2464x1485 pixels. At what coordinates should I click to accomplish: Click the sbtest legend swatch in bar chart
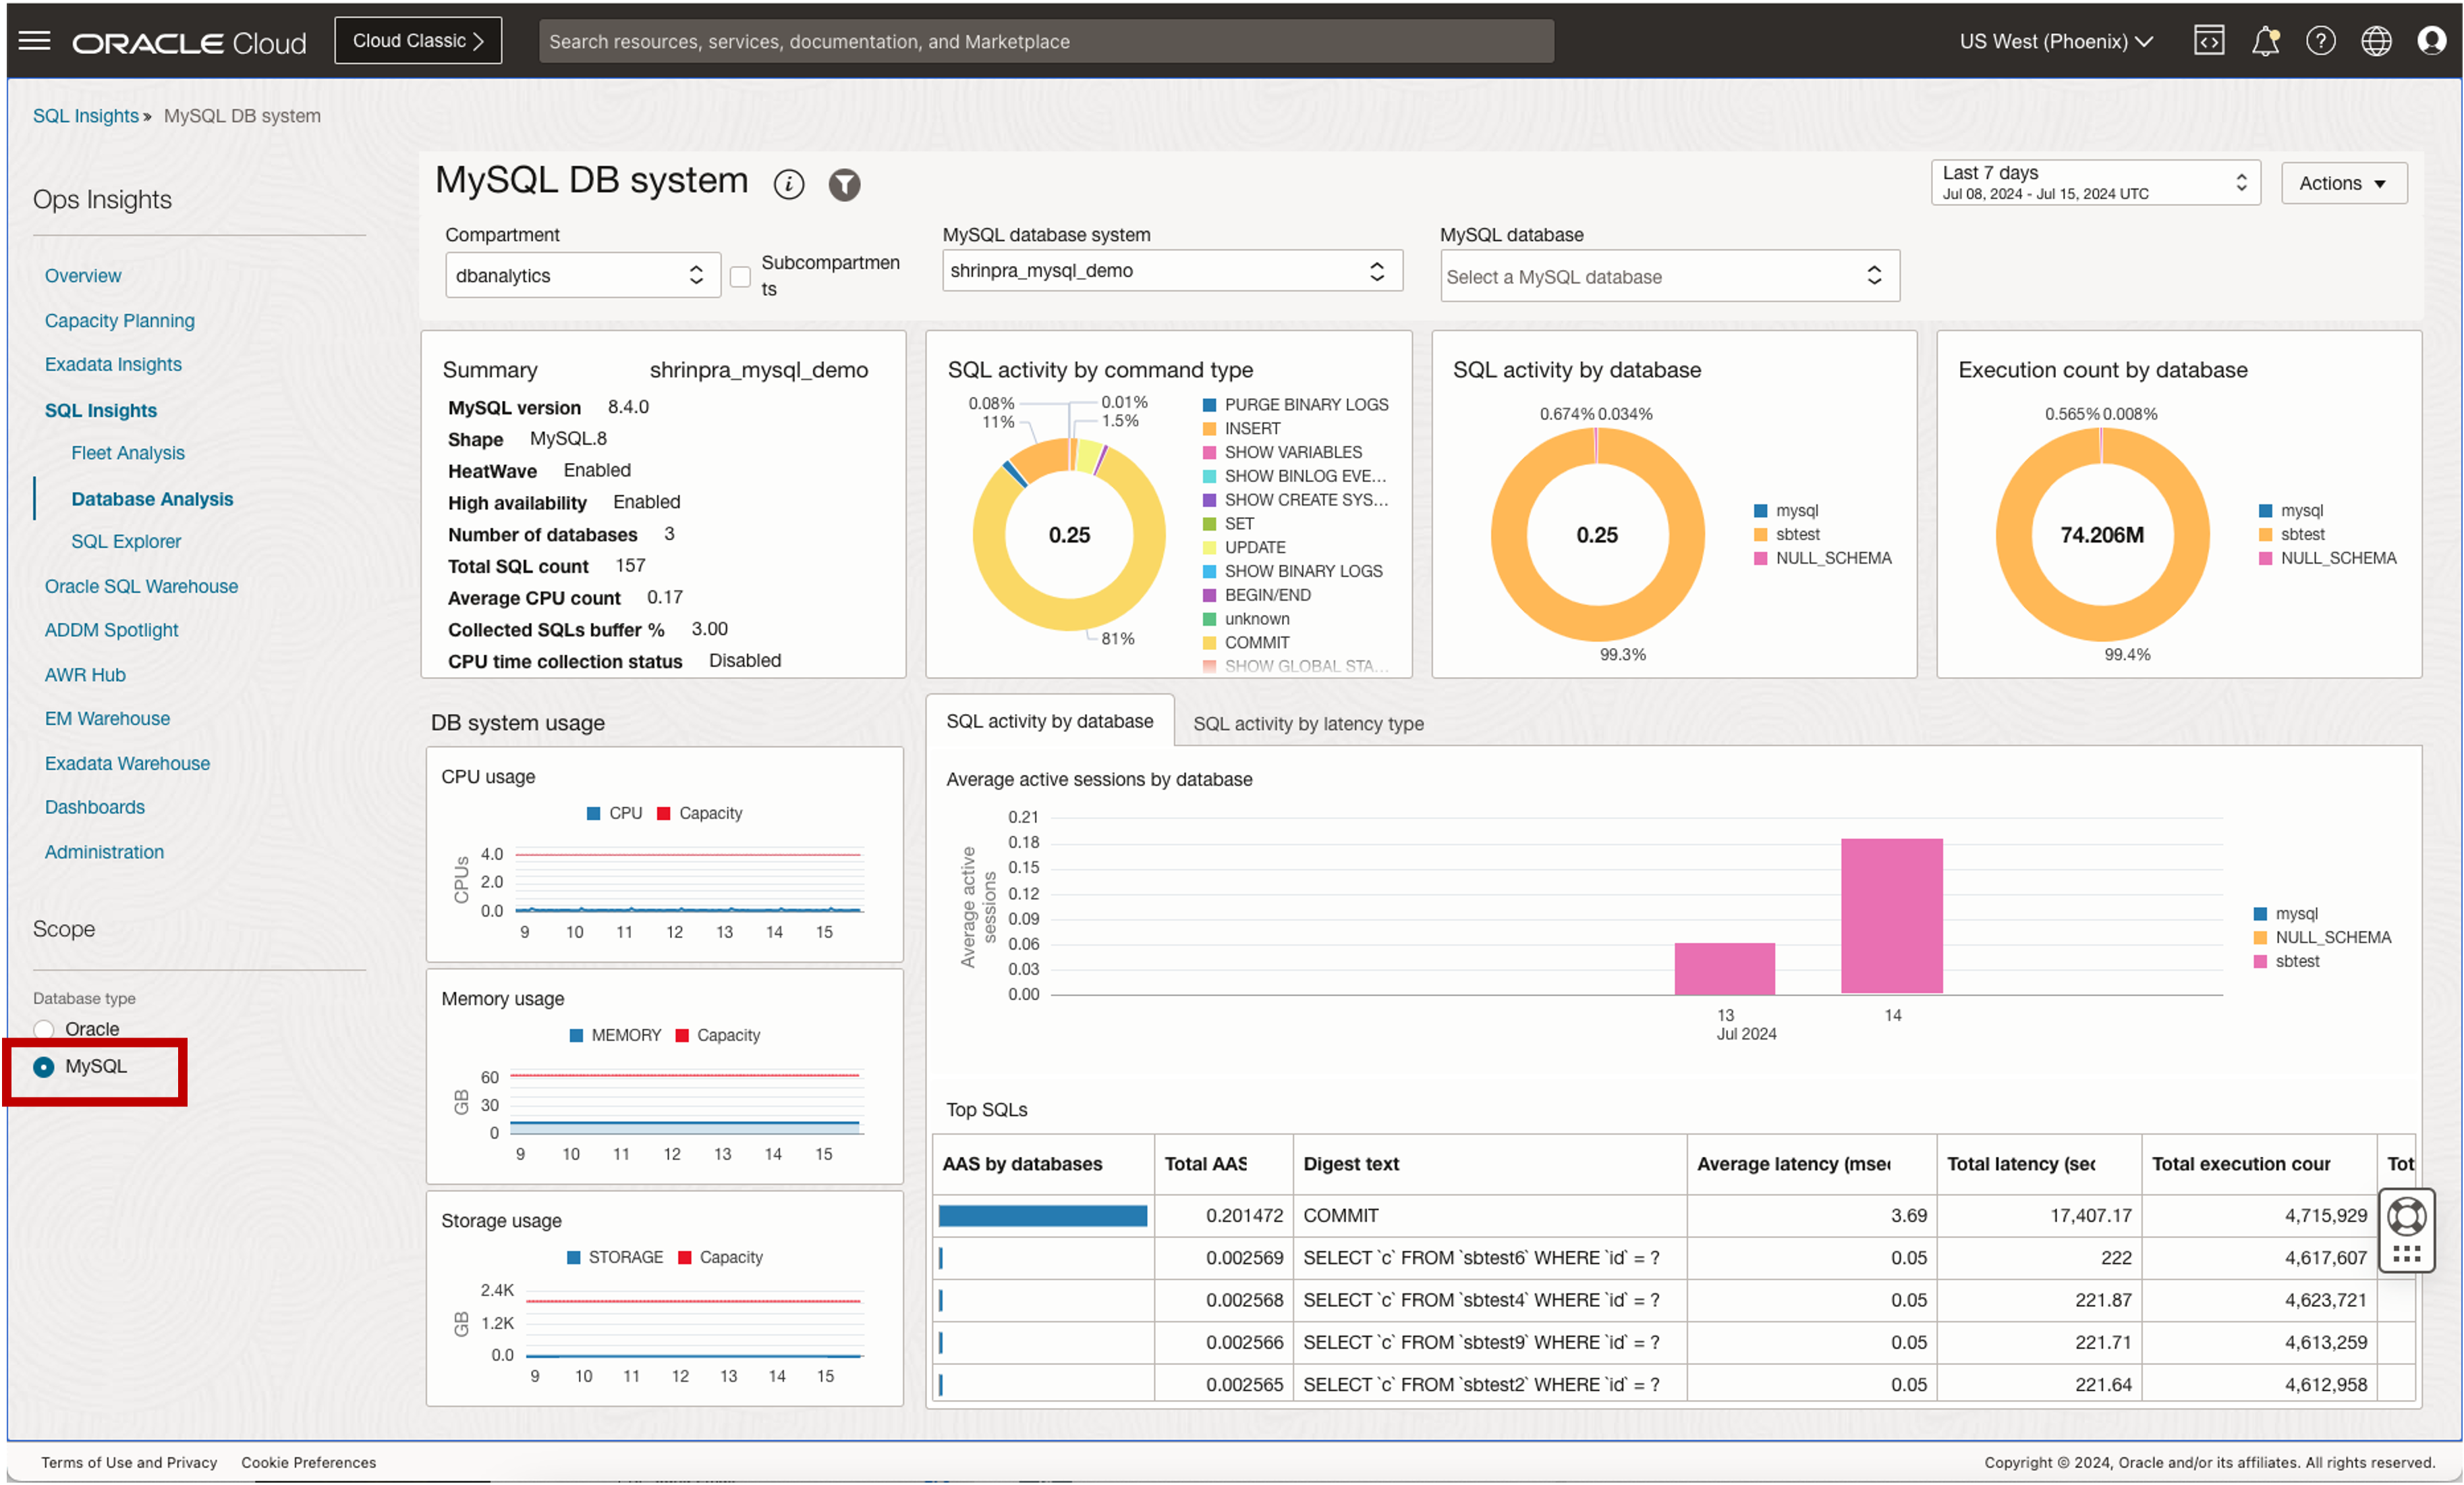(2260, 962)
